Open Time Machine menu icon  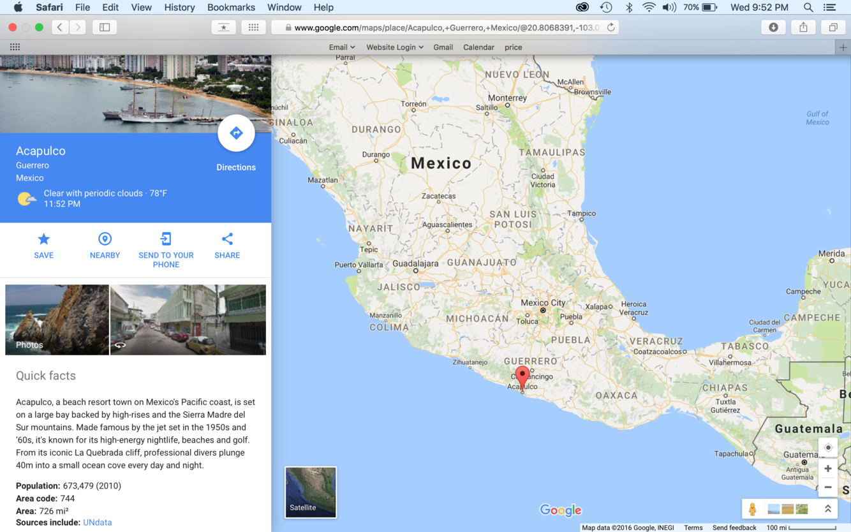606,8
